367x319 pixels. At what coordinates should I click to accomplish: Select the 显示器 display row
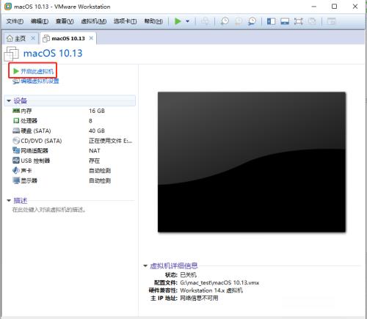click(70, 180)
